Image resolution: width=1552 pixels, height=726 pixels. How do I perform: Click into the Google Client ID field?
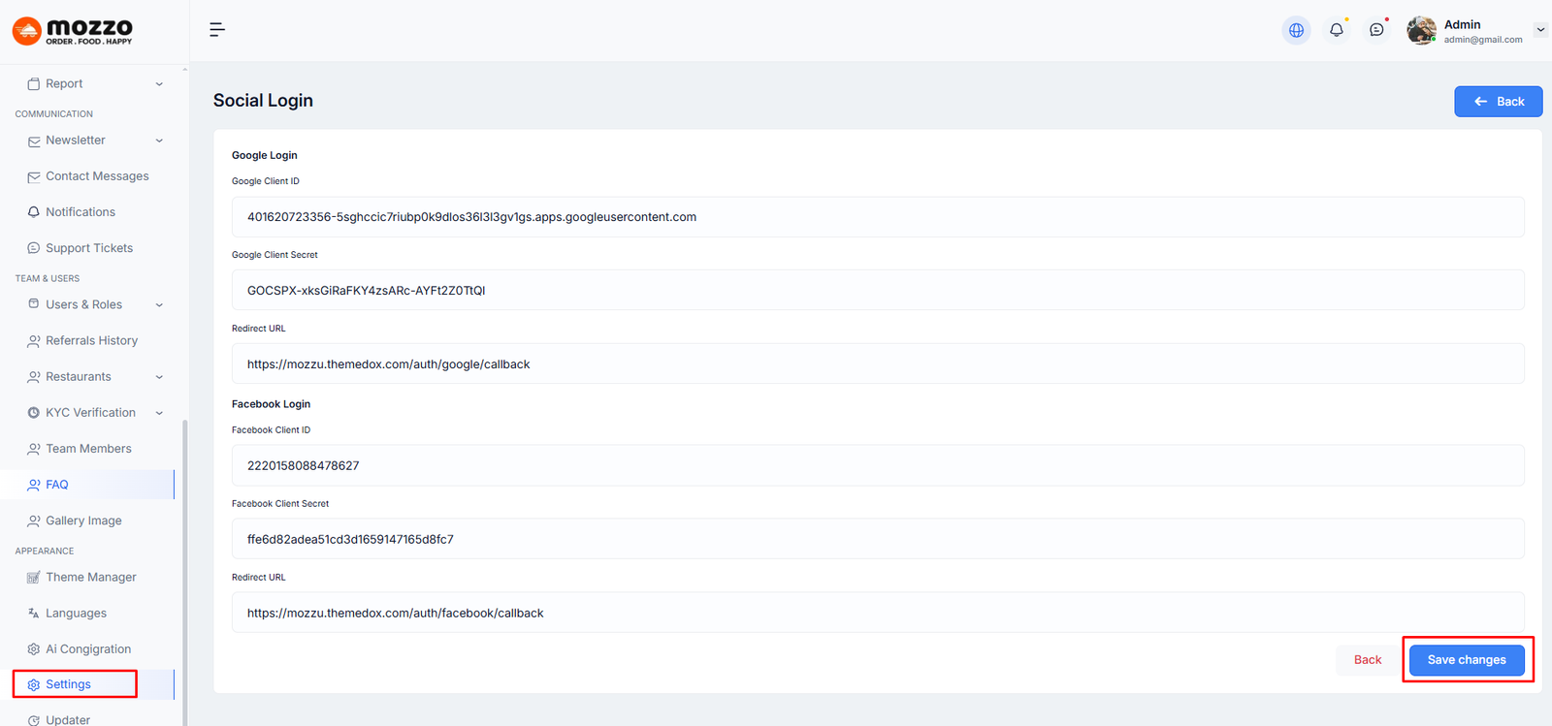(877, 217)
